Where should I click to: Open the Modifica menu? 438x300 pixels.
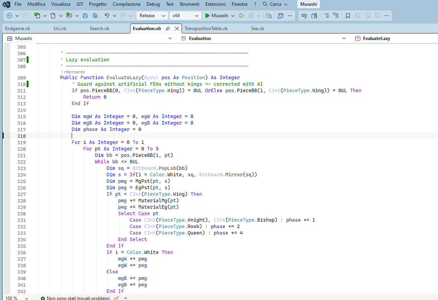click(x=36, y=4)
